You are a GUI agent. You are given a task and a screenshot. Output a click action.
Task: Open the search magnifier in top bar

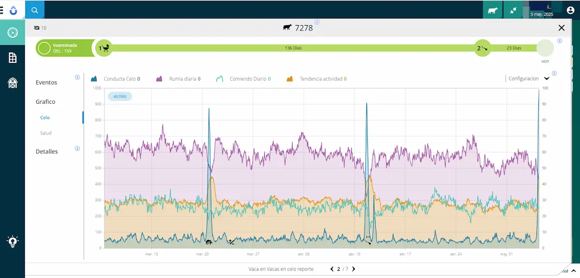point(34,10)
